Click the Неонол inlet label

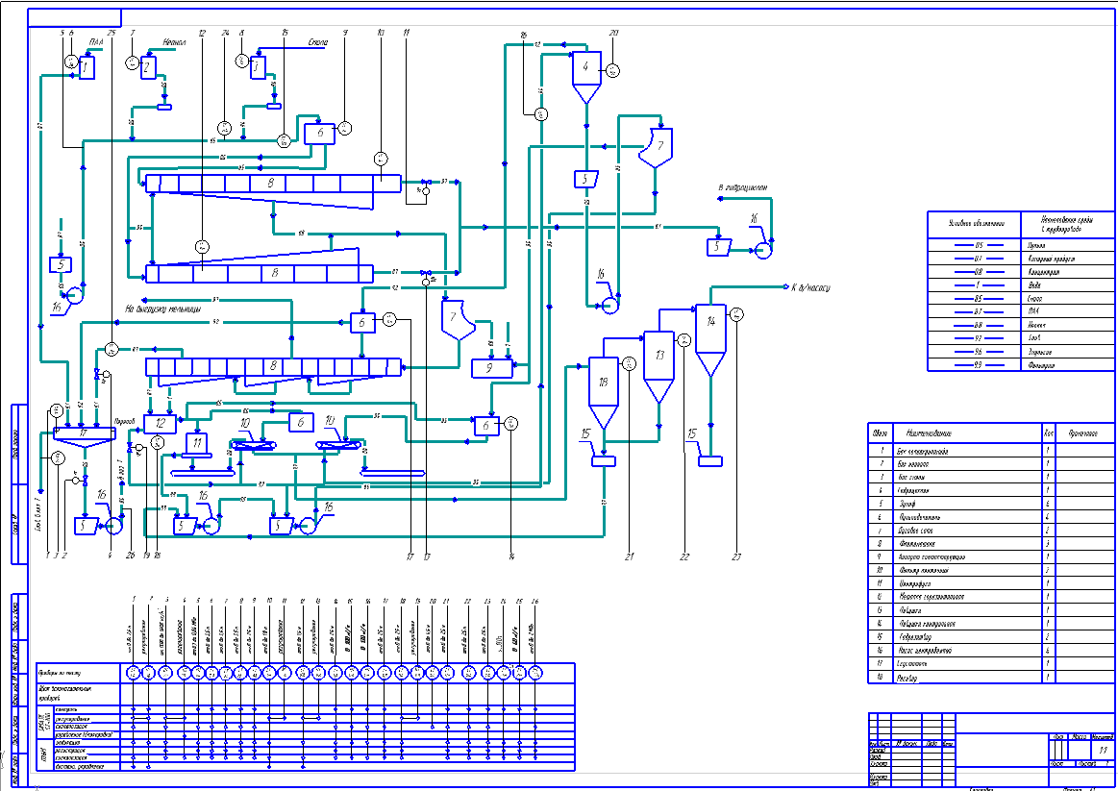click(x=175, y=42)
